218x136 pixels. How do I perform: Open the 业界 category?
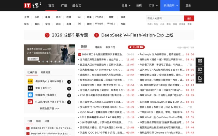tap(27, 17)
